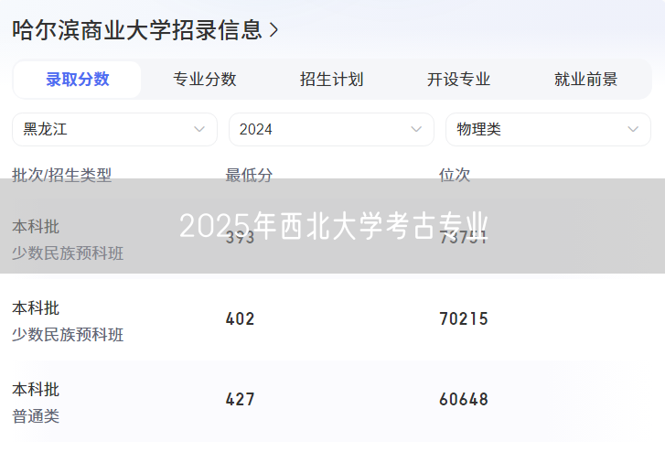Click the 2025年西北大学考古专业 overlay banner
Screen dimensions: 665x452
[333, 226]
